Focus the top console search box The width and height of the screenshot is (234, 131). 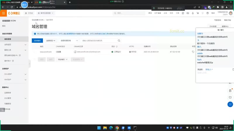pos(129,13)
